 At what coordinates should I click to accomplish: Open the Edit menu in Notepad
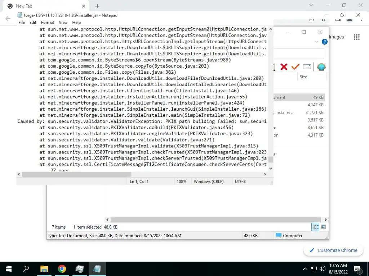33,23
